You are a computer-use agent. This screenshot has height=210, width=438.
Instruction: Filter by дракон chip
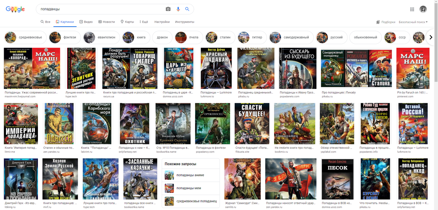click(x=162, y=37)
